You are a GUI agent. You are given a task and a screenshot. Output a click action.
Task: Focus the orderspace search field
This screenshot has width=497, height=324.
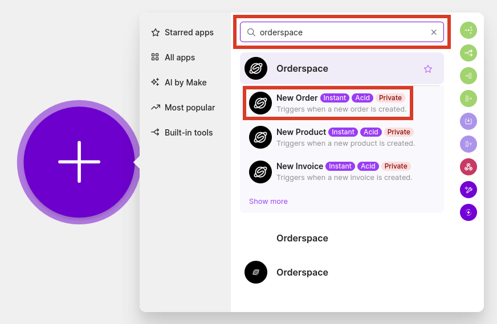pyautogui.click(x=342, y=32)
